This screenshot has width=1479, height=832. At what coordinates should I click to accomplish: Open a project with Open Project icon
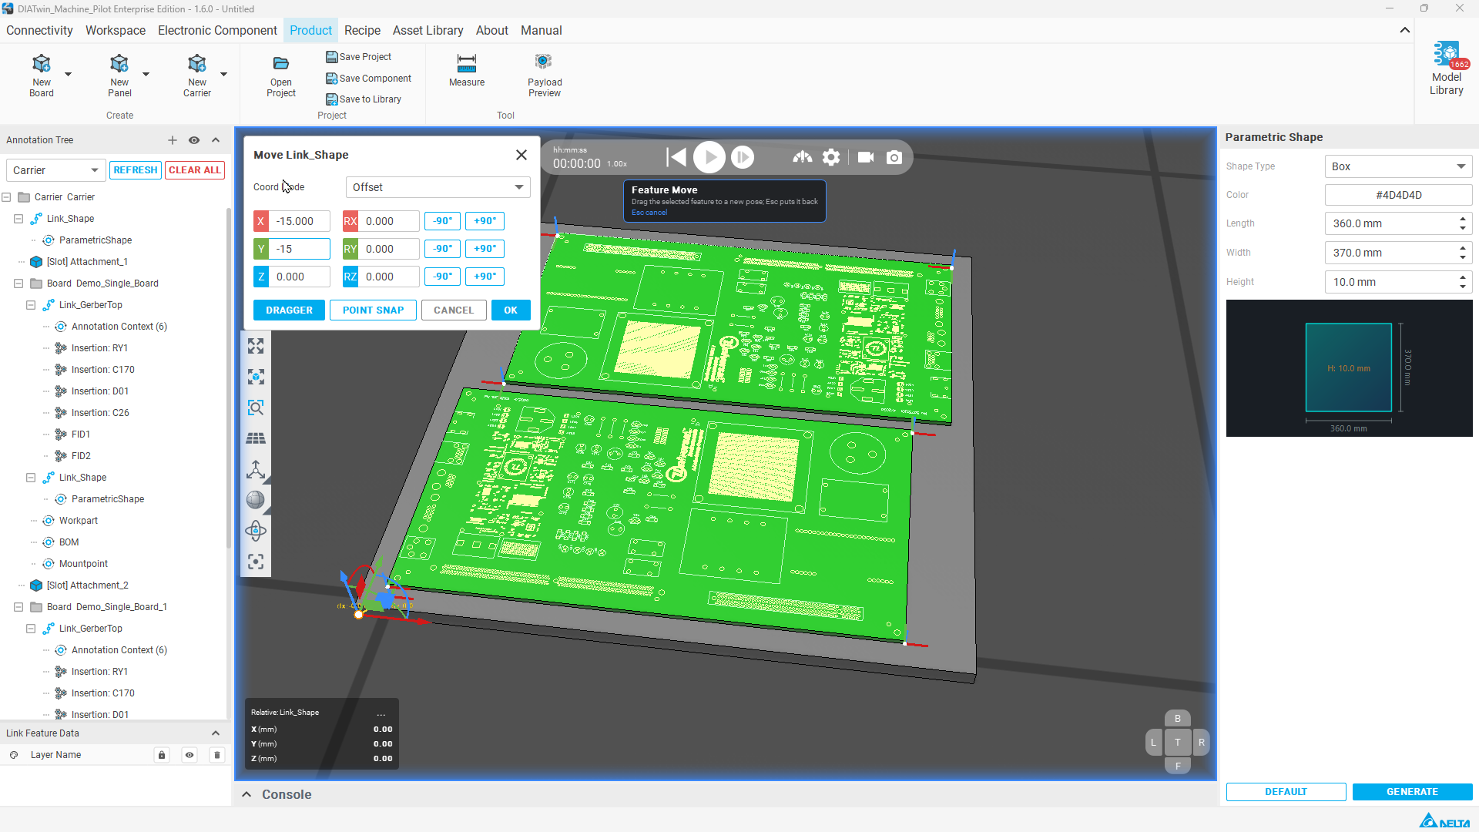click(281, 63)
